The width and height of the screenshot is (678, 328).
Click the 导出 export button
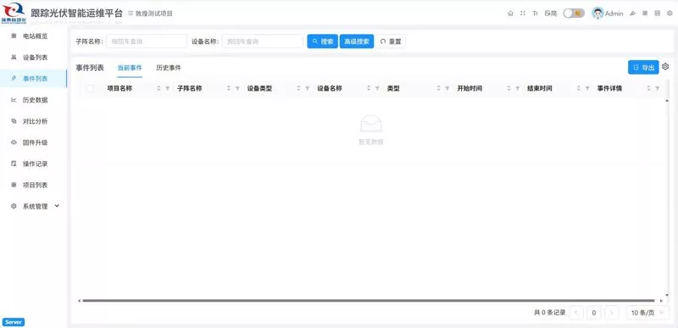click(x=643, y=68)
